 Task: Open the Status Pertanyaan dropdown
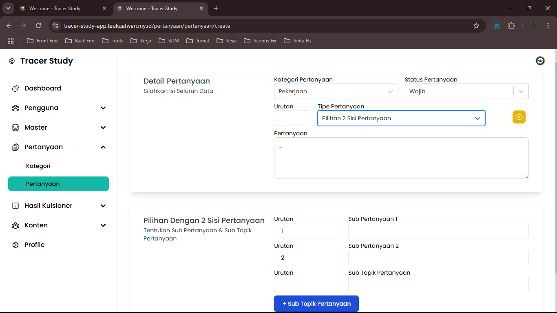[466, 91]
